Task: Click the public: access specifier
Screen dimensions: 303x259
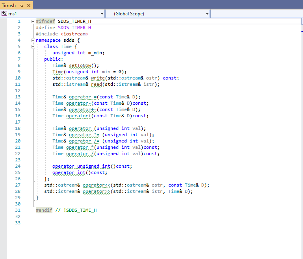Action: [x=54, y=59]
